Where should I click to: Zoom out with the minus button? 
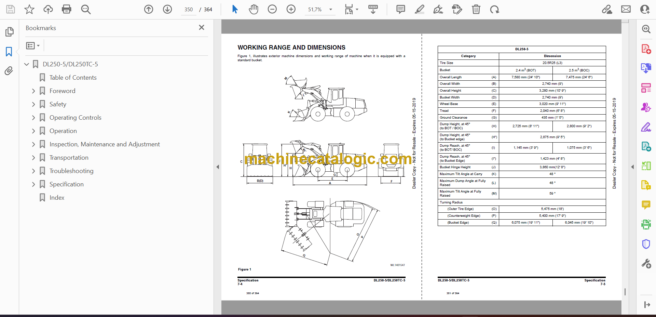tap(272, 9)
